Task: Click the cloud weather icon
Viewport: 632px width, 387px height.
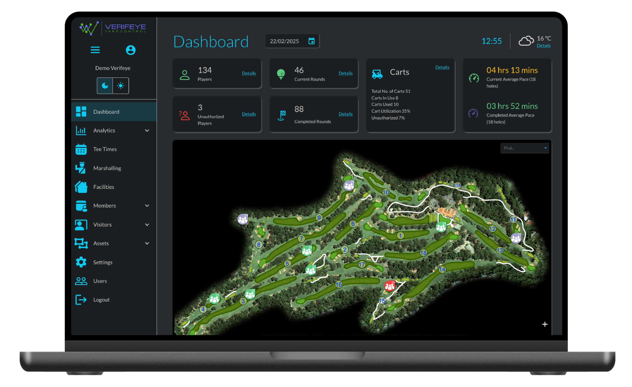Action: tap(526, 41)
